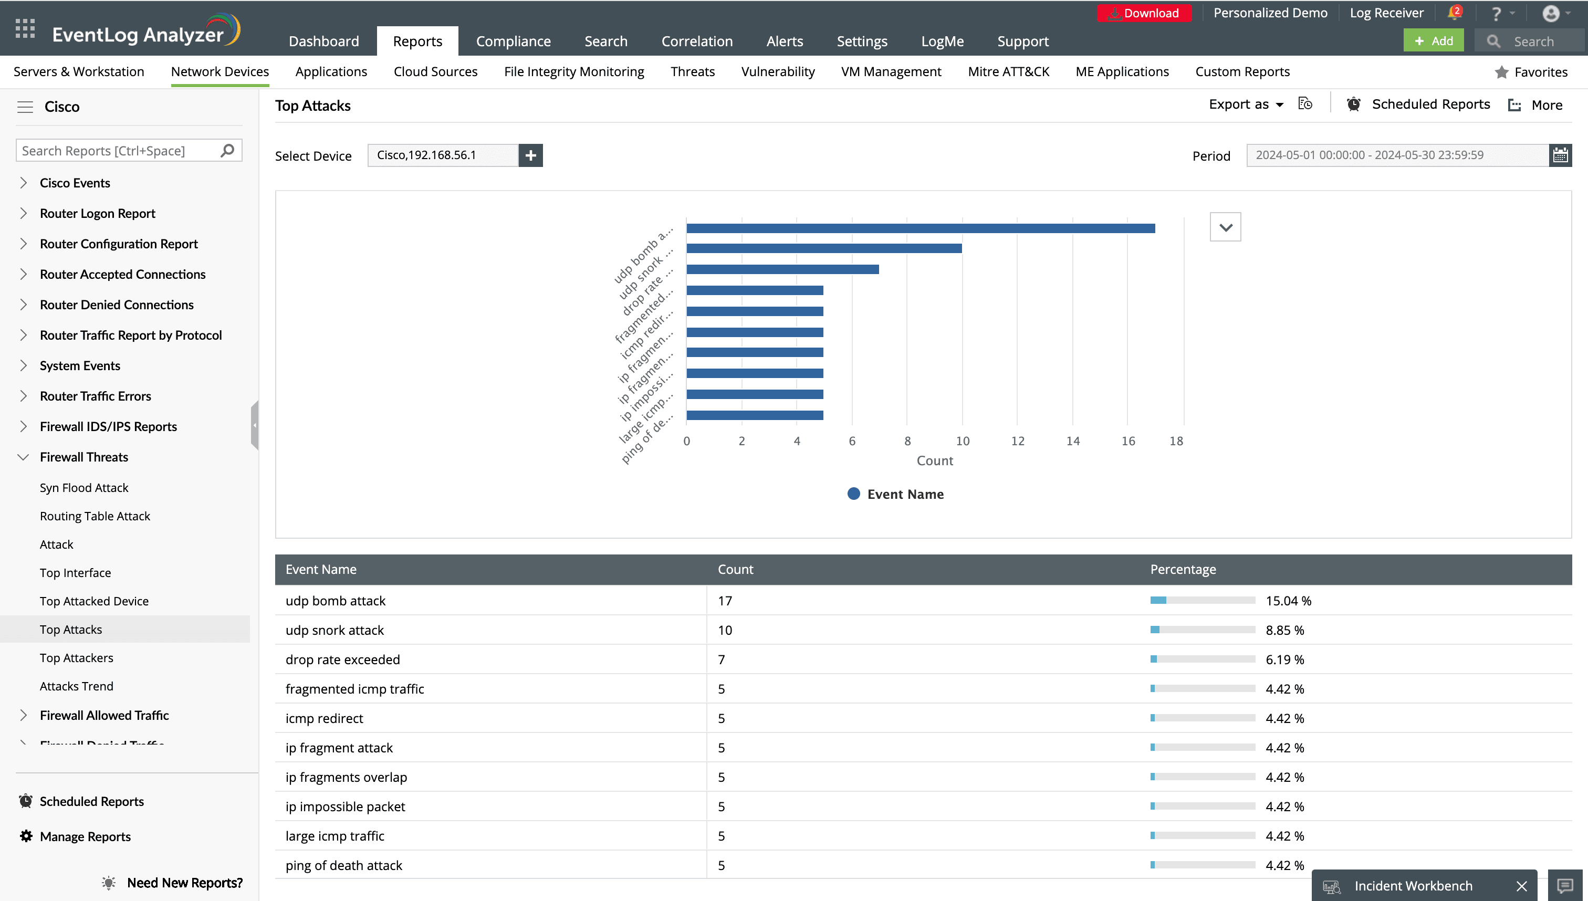
Task: Collapse the left sidebar panel handle
Action: [254, 425]
